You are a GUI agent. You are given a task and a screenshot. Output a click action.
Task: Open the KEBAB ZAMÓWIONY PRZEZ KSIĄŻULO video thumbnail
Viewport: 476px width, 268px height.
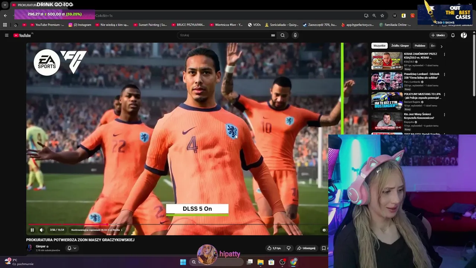(387, 61)
